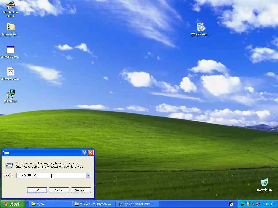Open the Shortcut to mypal desktop icon

(10, 9)
